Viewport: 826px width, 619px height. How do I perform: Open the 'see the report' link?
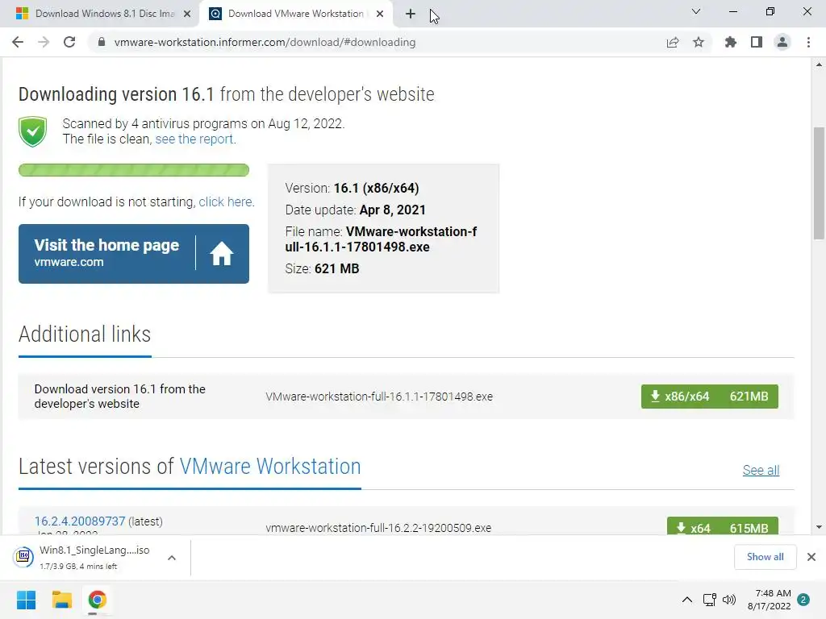pos(194,139)
